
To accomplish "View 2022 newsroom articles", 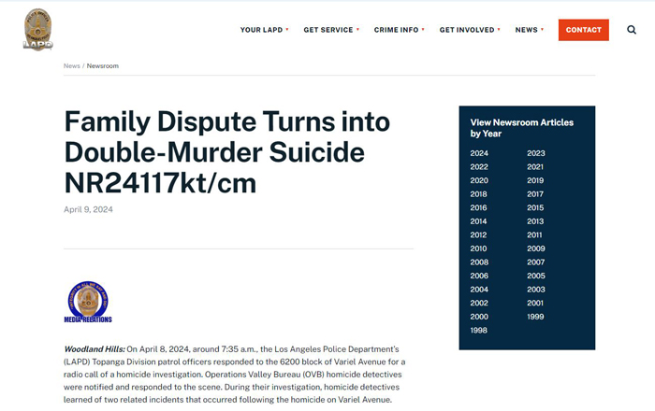I will click(x=479, y=166).
